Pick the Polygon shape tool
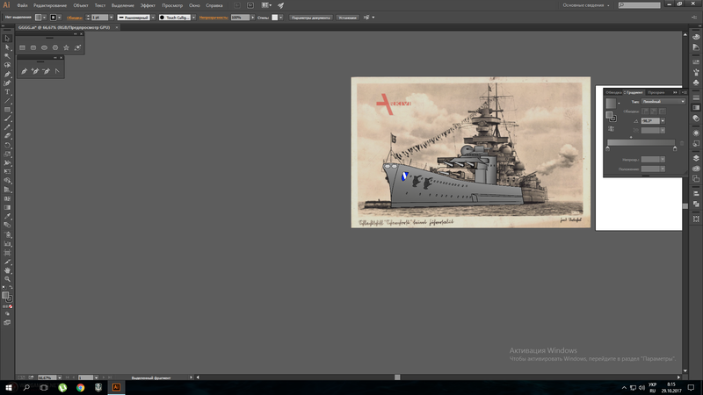Screen dimensions: 703x395 55,47
